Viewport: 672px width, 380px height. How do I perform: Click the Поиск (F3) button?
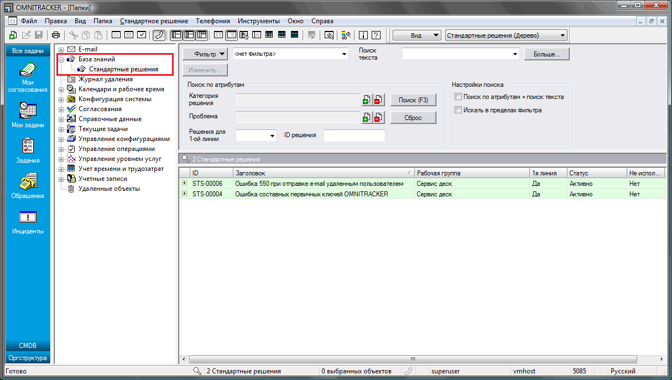[413, 100]
